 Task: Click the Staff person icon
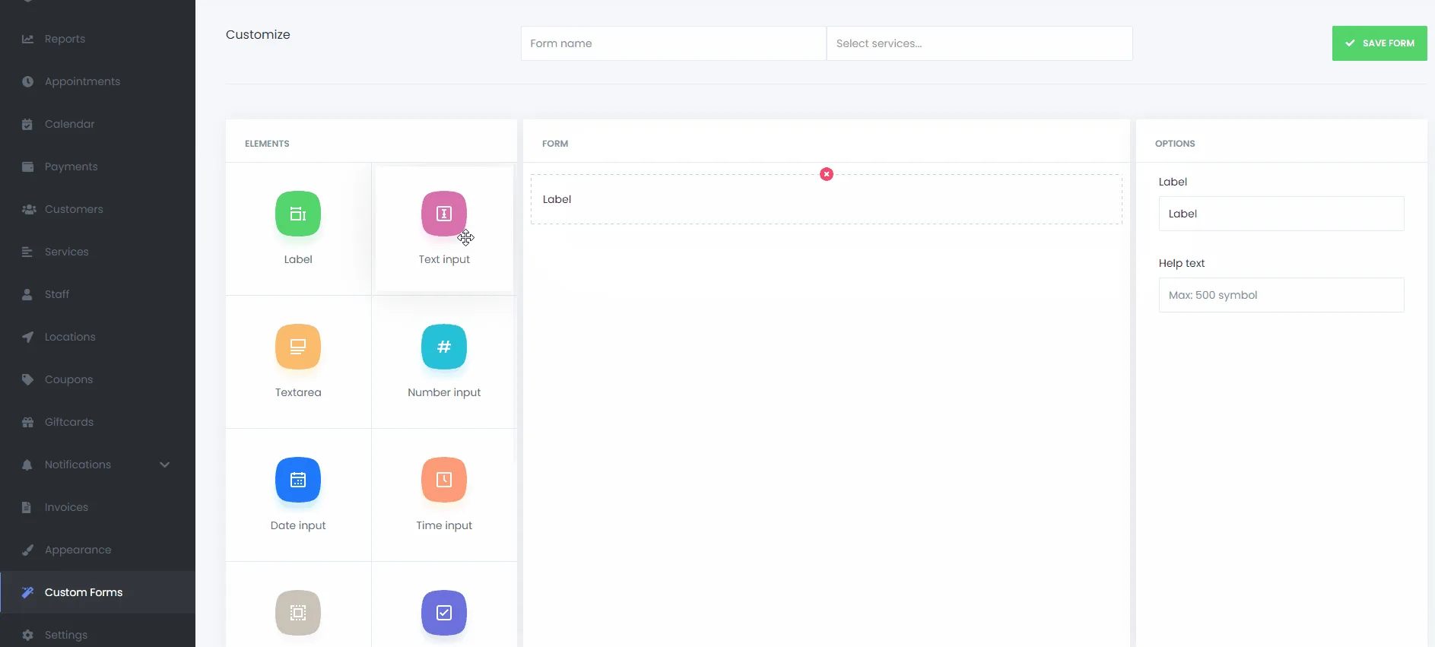(x=27, y=294)
